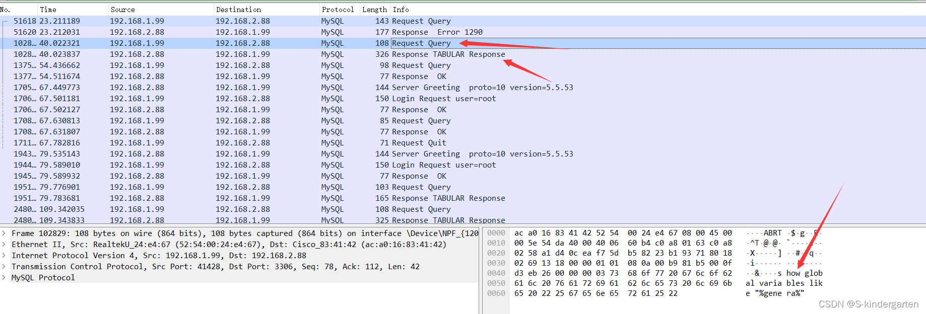
Task: Sort packets by the No. column header
Action: 19,10
